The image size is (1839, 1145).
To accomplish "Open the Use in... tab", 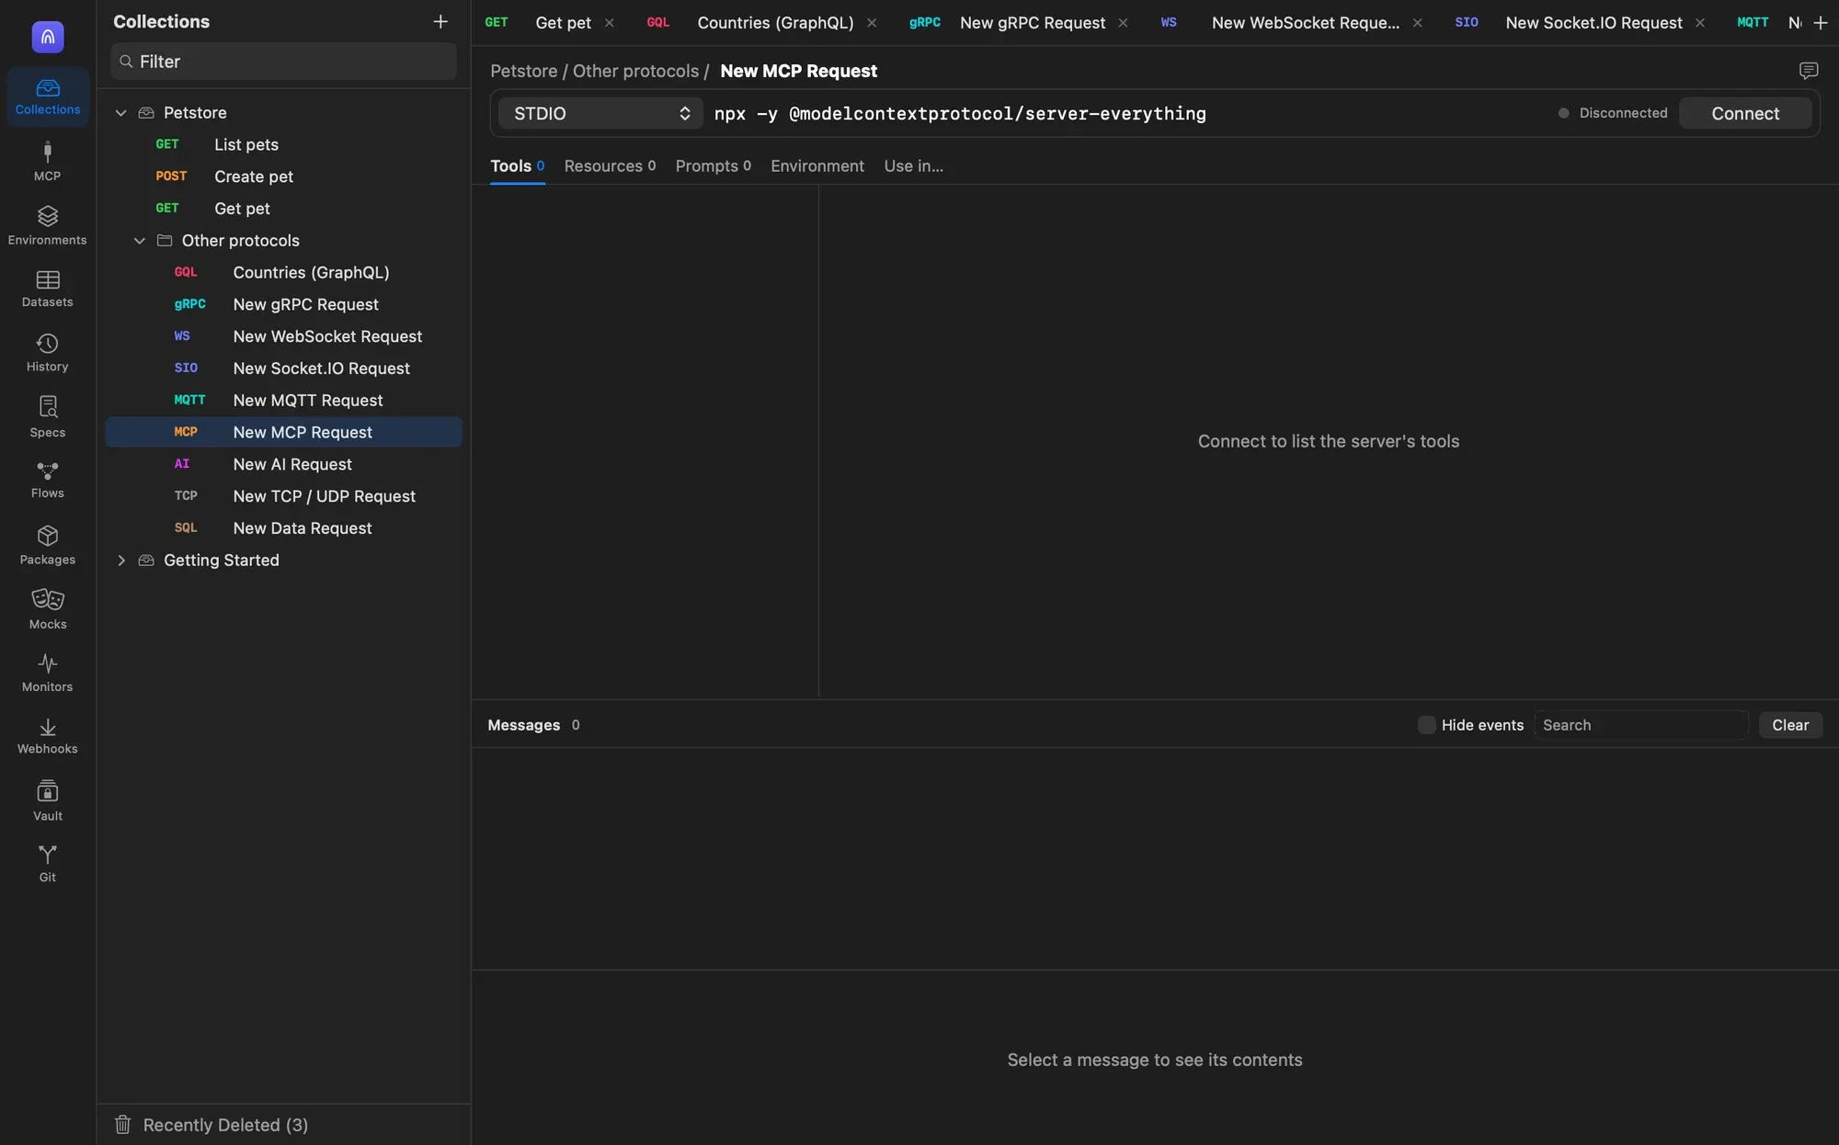I will (x=913, y=165).
